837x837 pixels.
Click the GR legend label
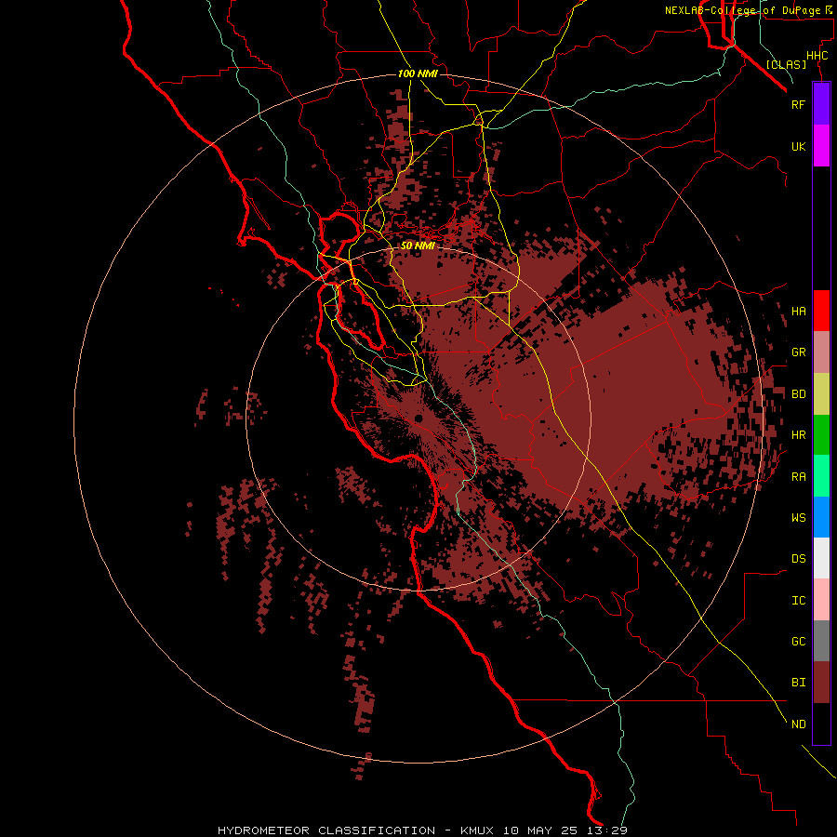tap(798, 352)
